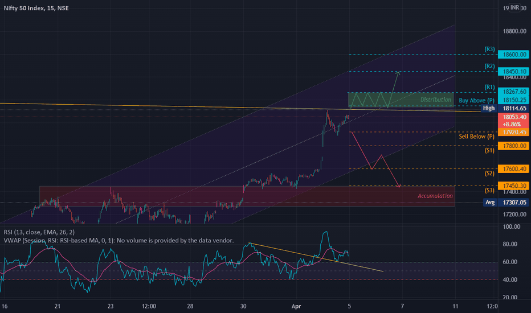Click the 11 date on time axis

[455, 306]
